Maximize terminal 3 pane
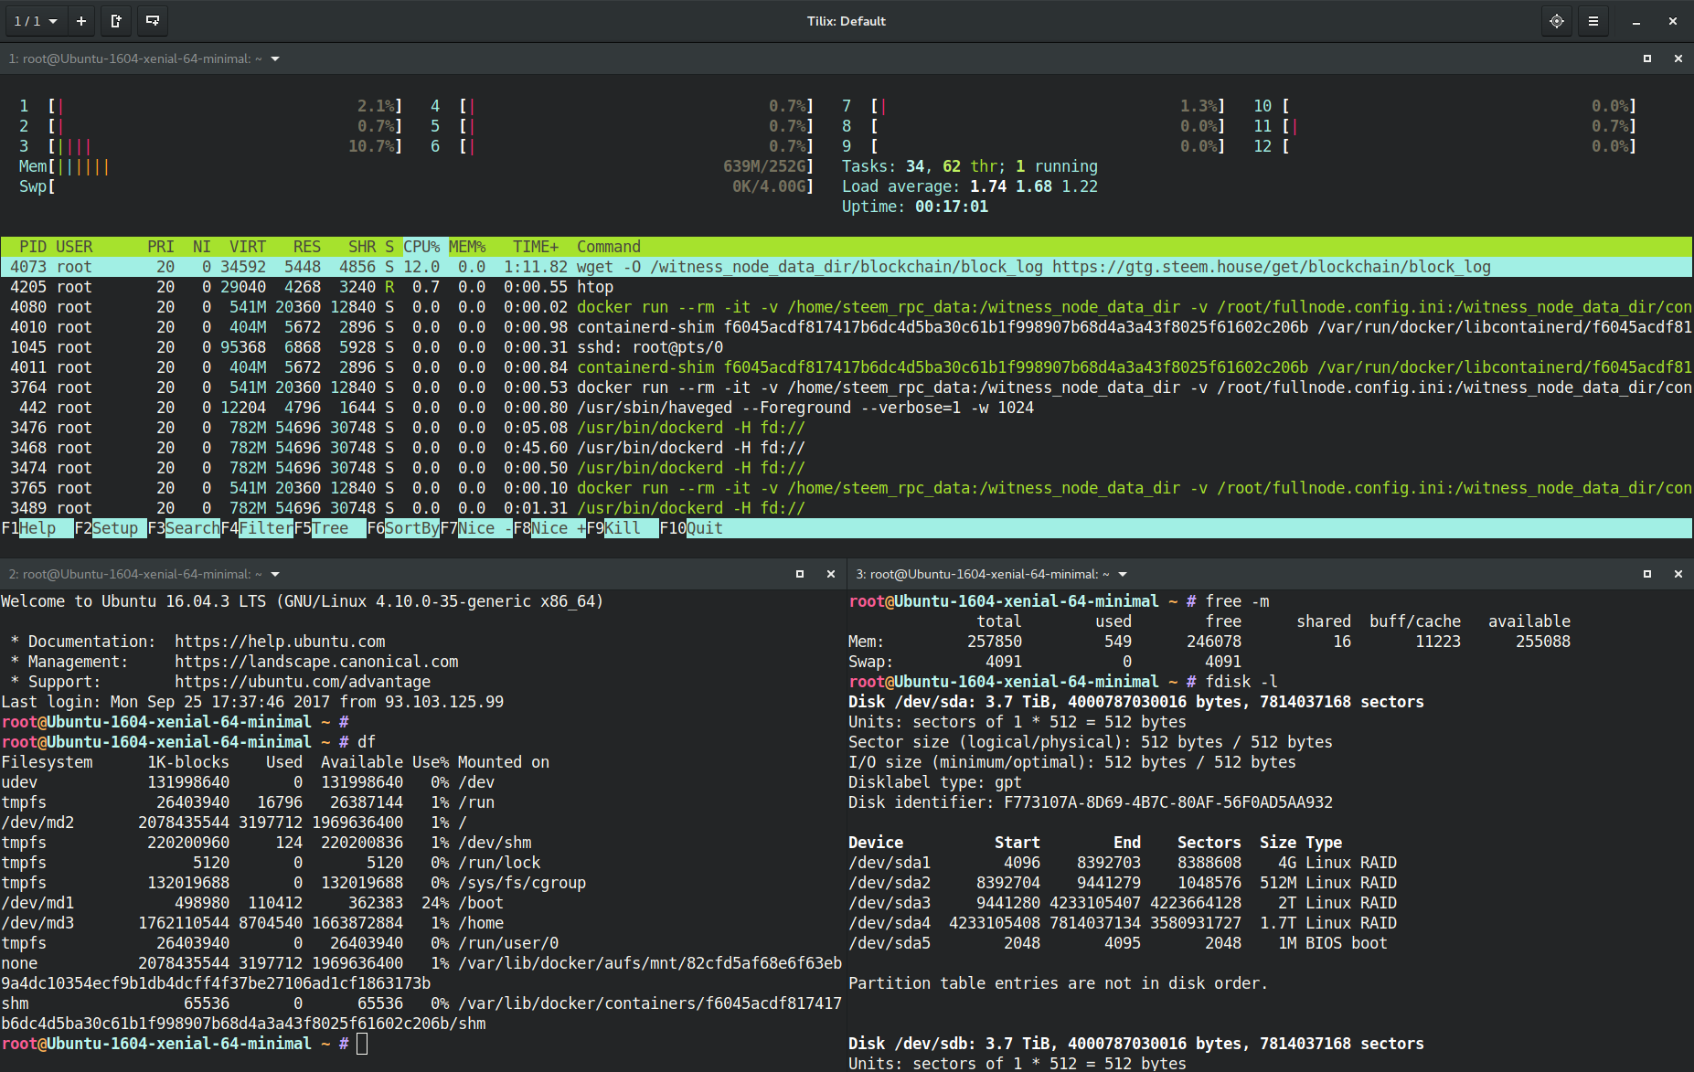This screenshot has width=1694, height=1072. click(1647, 574)
